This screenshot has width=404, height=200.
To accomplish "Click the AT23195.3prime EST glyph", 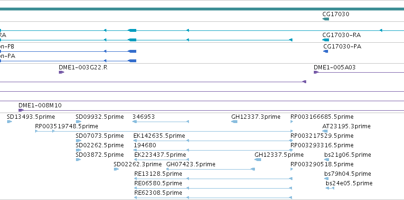I will (x=325, y=131).
